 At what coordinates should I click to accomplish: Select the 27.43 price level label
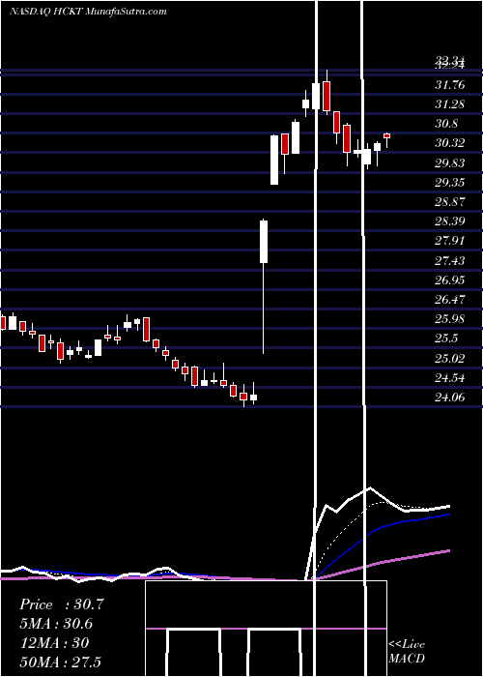pos(450,261)
